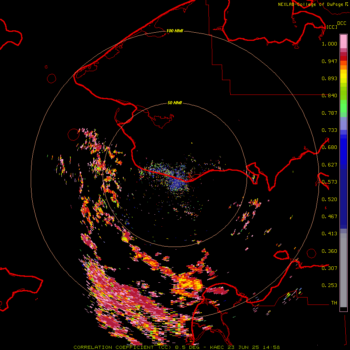The image size is (350, 350).
Task: Click the 0.680 colorbar value
Action: point(329,147)
